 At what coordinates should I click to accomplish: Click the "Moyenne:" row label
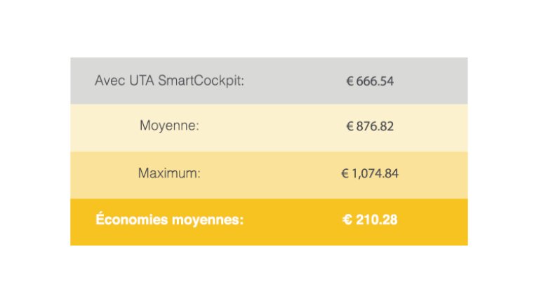click(x=169, y=126)
